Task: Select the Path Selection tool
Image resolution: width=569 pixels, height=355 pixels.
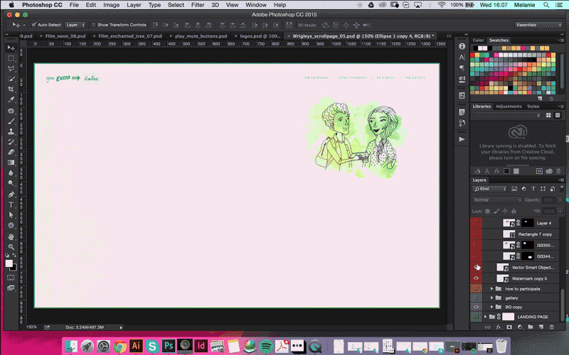Action: (x=11, y=215)
